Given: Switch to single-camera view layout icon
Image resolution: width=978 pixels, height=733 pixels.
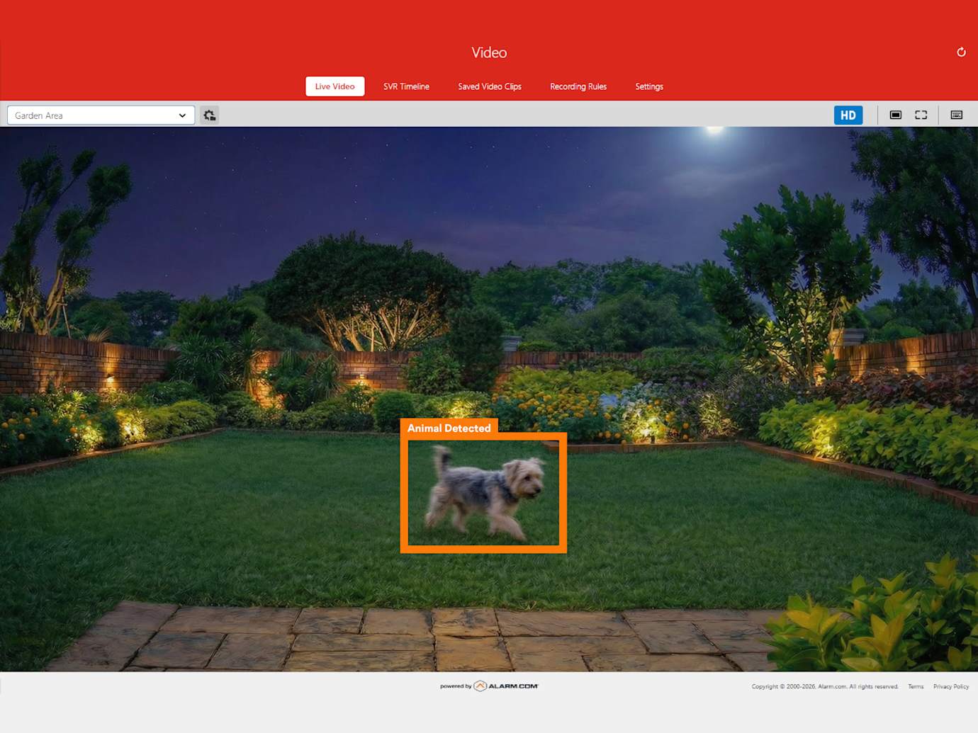Looking at the screenshot, I should [896, 115].
